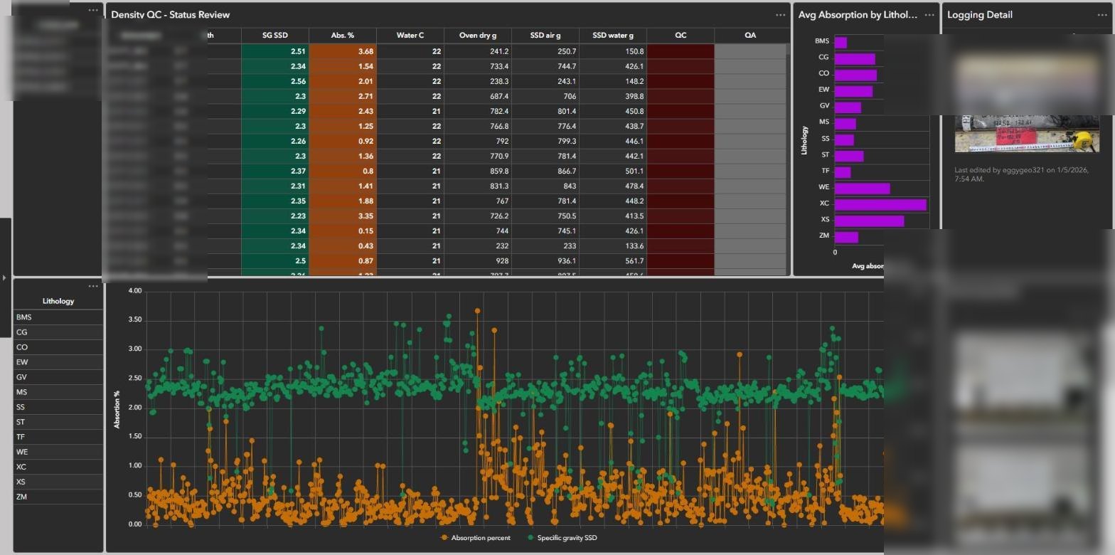Image resolution: width=1115 pixels, height=555 pixels.
Task: Click the Oven dry g column header
Action: 478,36
